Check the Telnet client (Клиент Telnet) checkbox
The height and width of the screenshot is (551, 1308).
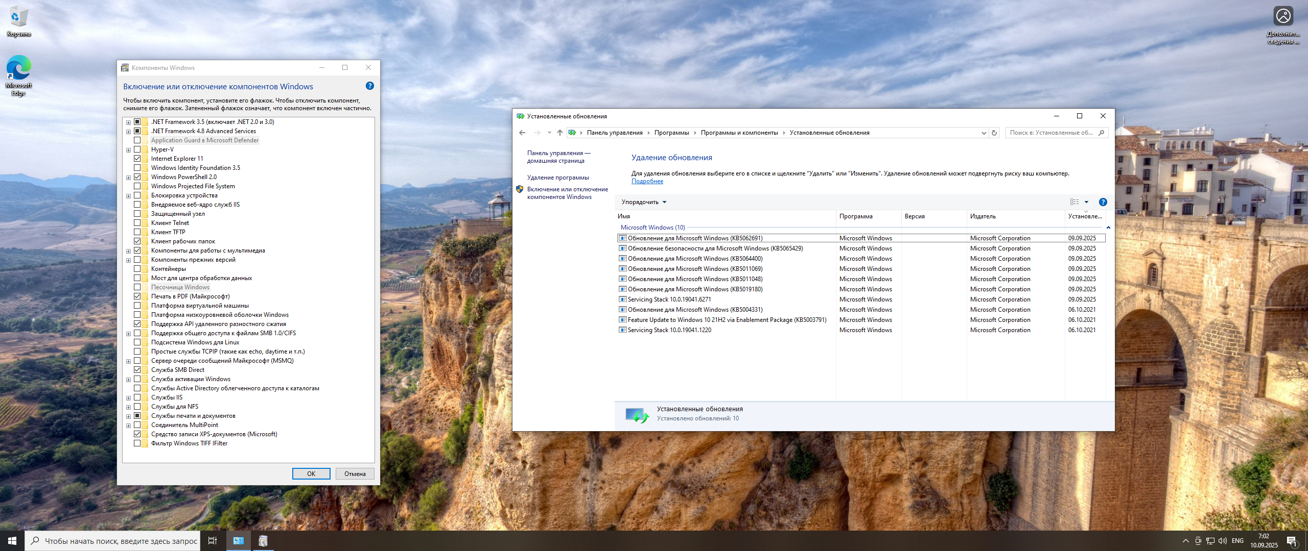tap(137, 223)
